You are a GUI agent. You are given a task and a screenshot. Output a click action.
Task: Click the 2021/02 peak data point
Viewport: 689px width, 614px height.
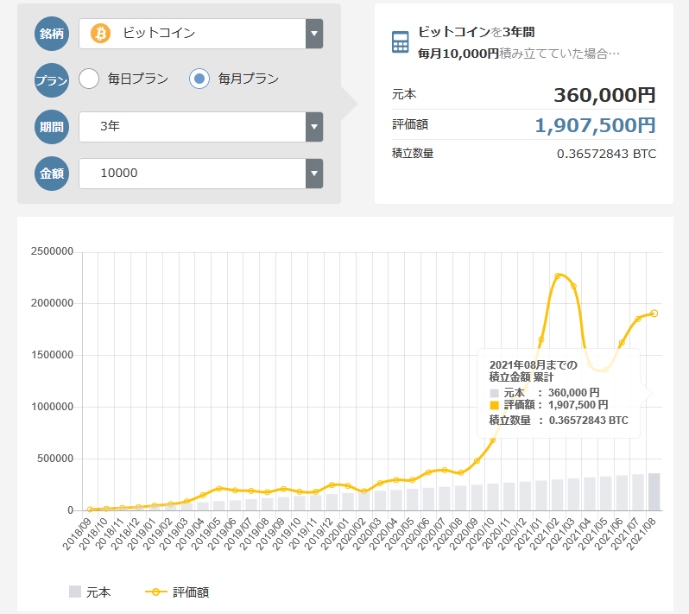click(x=559, y=275)
